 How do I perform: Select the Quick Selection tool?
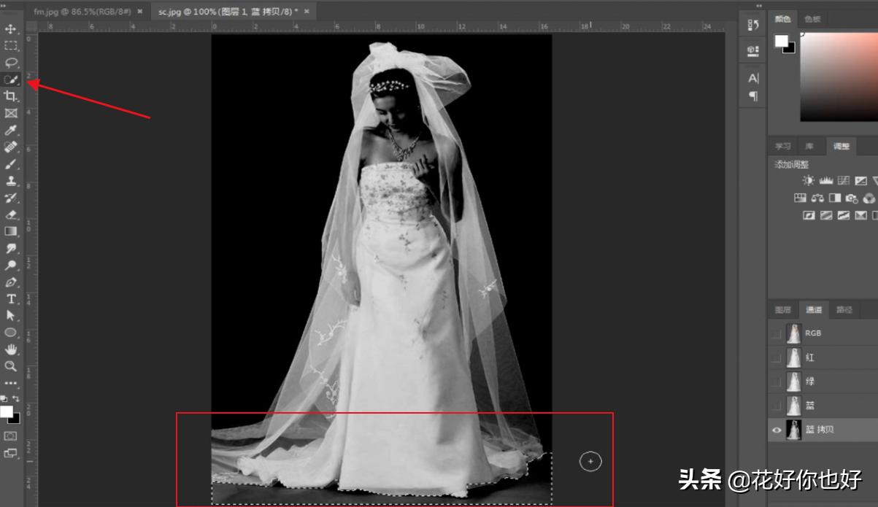(x=11, y=81)
